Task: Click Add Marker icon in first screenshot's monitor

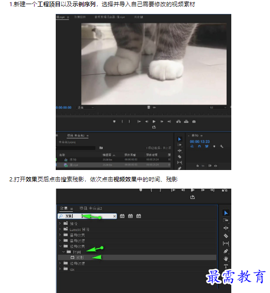Action: coord(114,121)
